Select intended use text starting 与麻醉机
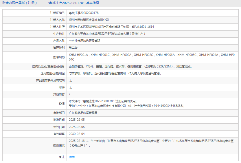The width and height of the screenshot is (241, 163). [x=115, y=73]
